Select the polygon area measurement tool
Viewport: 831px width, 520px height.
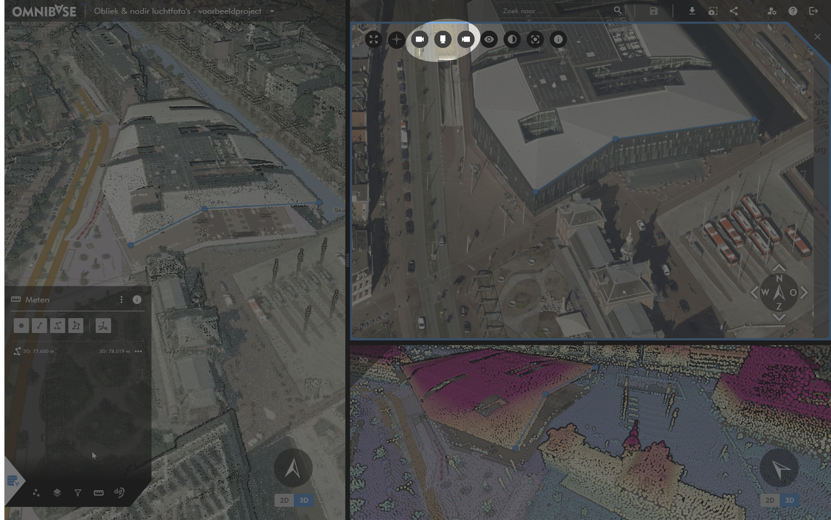pos(76,326)
